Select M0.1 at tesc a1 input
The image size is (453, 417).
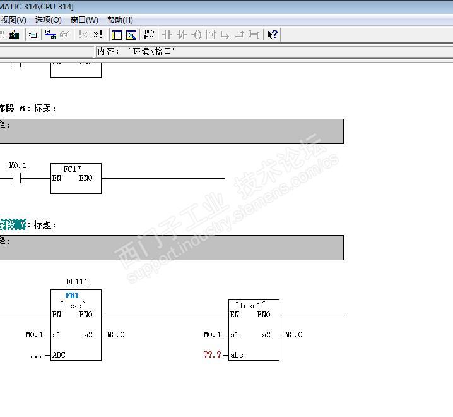(34, 335)
